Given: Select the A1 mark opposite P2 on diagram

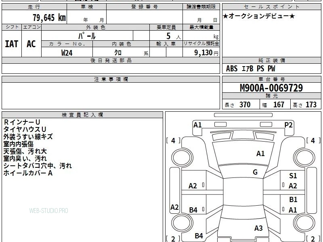Looking at the screenshot, I should 197,125.
